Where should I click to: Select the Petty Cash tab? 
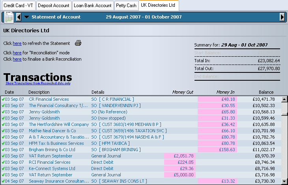(x=126, y=6)
